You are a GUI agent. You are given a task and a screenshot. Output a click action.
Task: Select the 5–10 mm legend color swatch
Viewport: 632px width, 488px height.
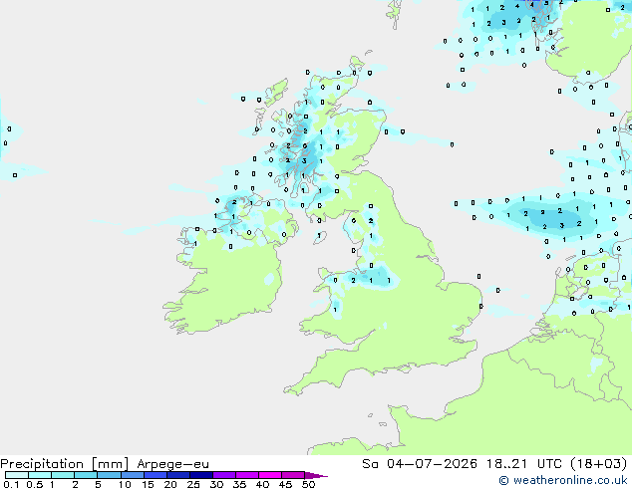(109, 475)
